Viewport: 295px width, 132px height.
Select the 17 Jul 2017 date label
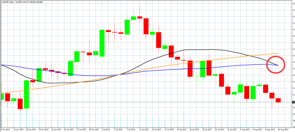tap(169, 130)
